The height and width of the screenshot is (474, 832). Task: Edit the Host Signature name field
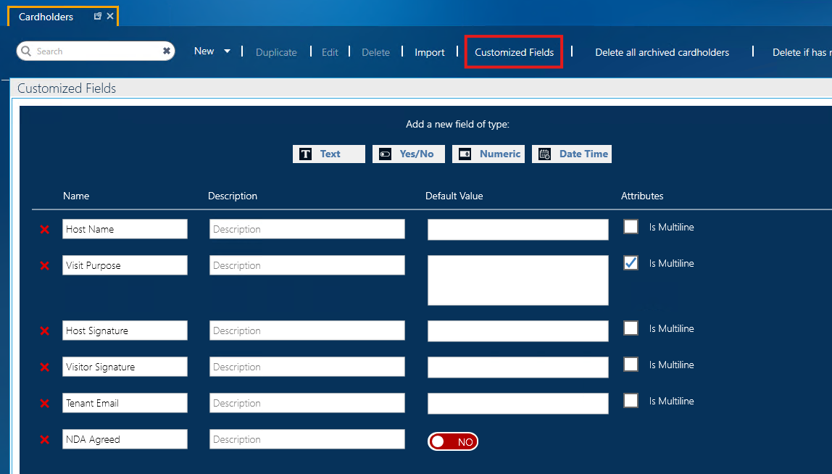125,330
